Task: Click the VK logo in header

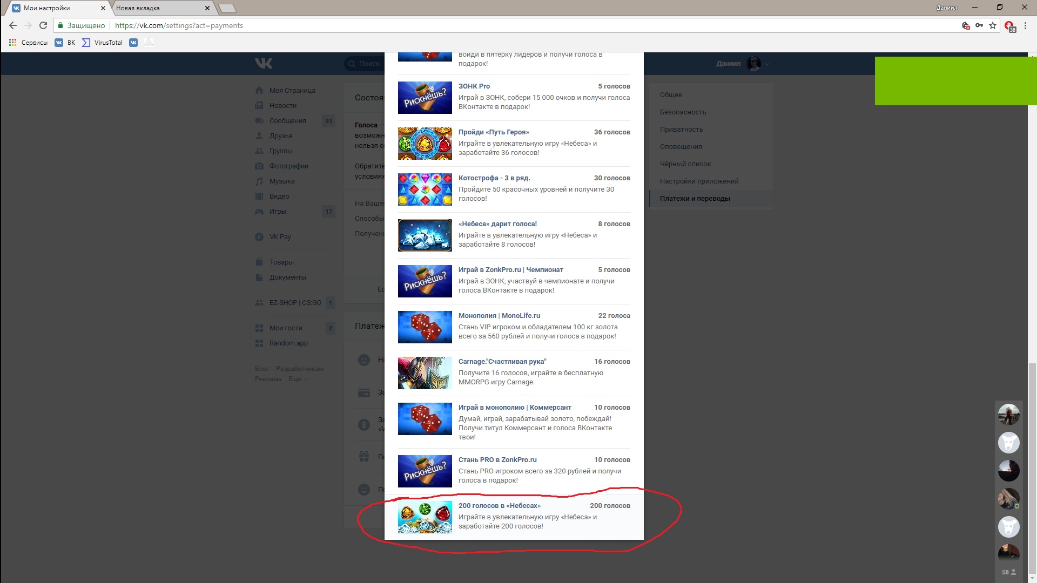Action: coord(264,64)
